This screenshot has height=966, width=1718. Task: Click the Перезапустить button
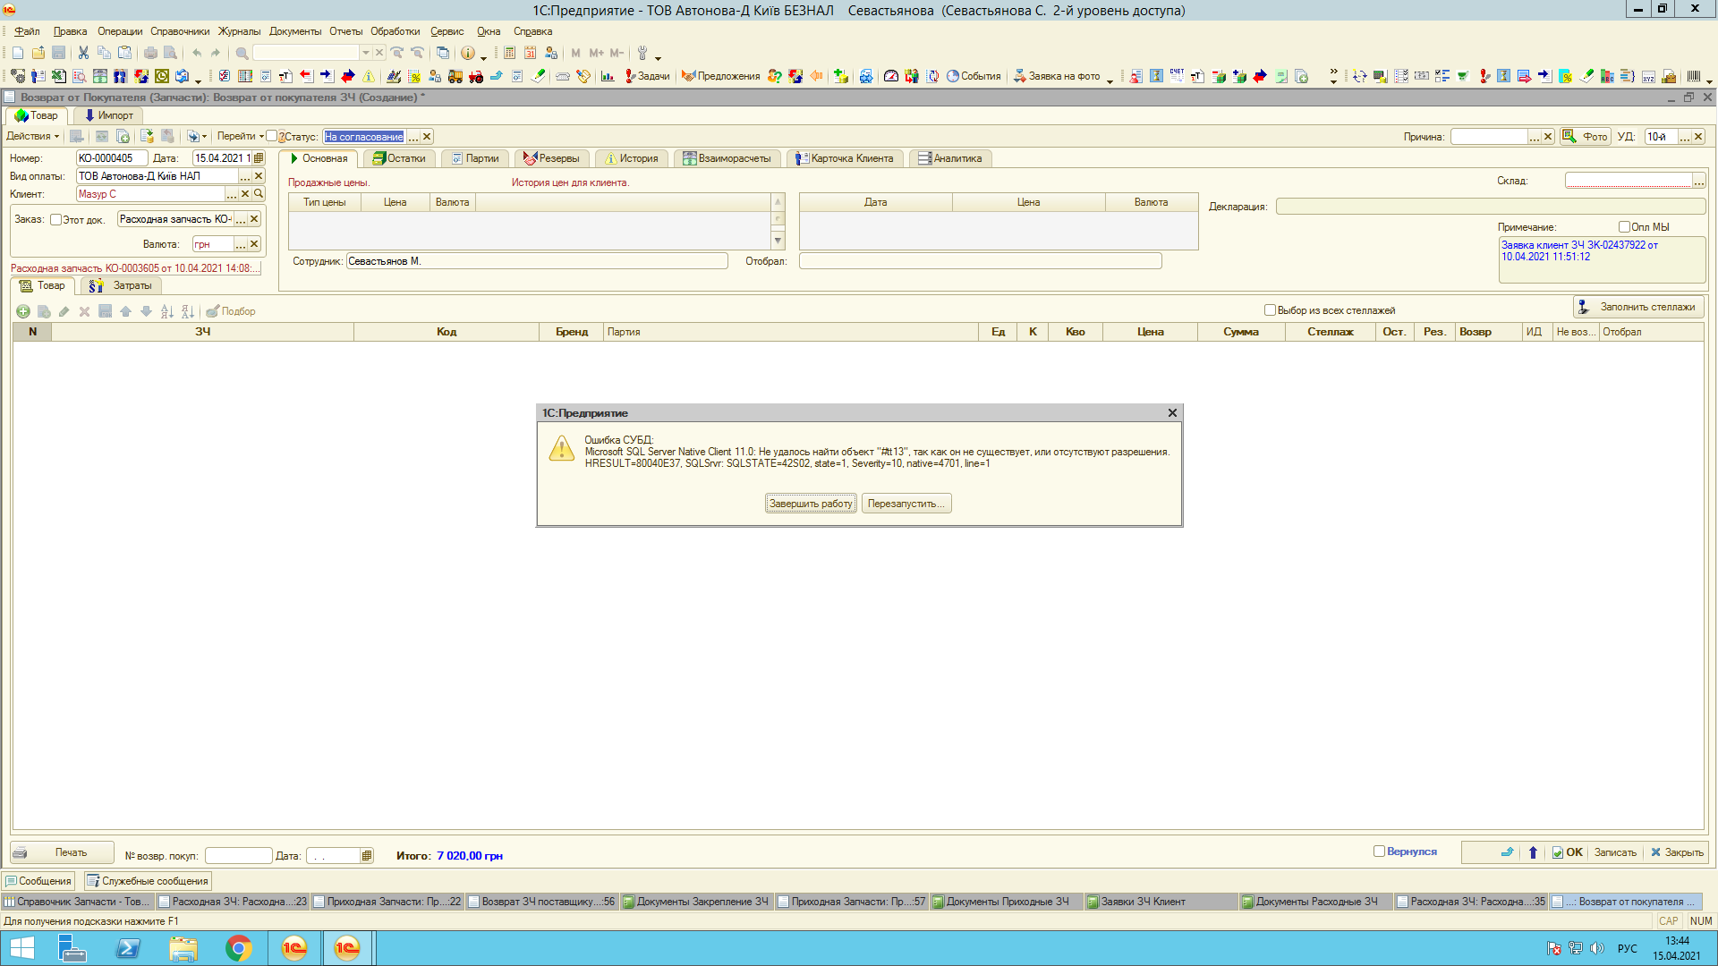pyautogui.click(x=906, y=504)
